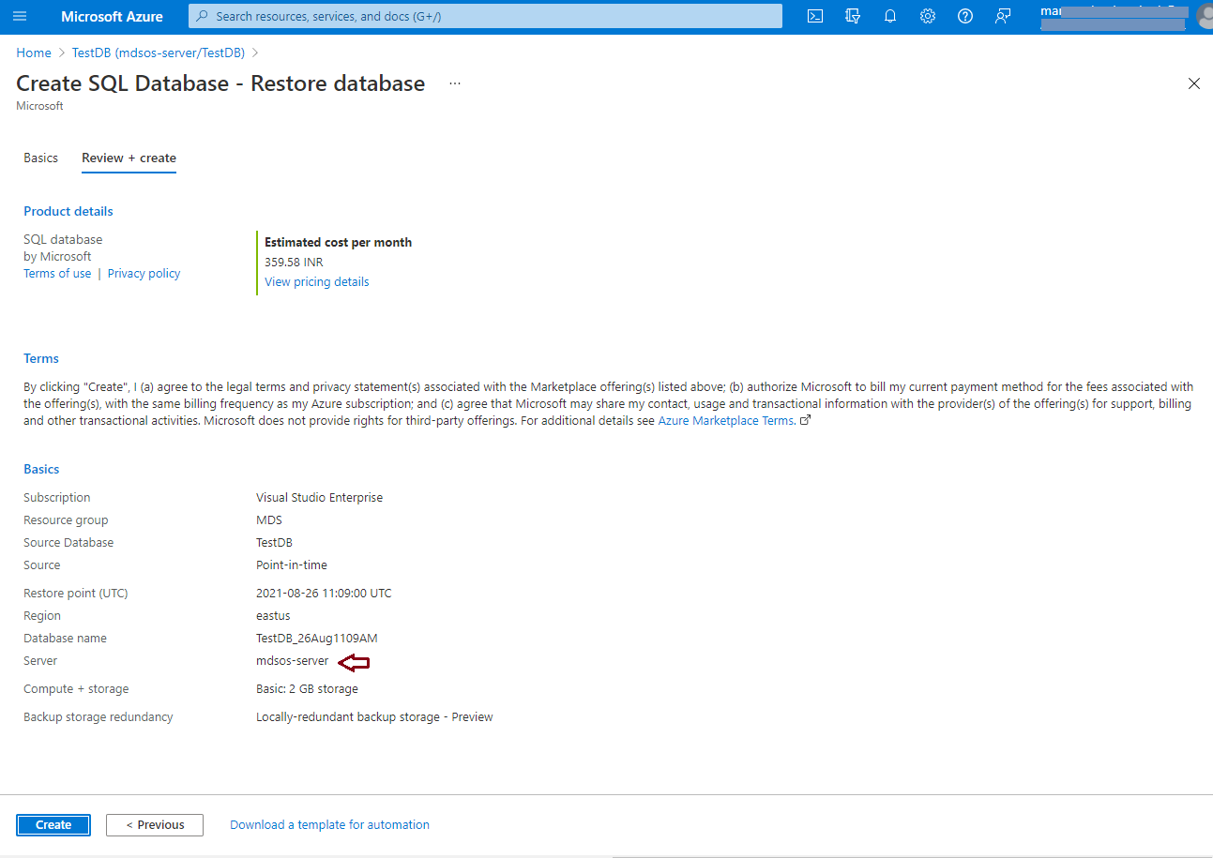Open the account avatar menu

[x=1203, y=16]
